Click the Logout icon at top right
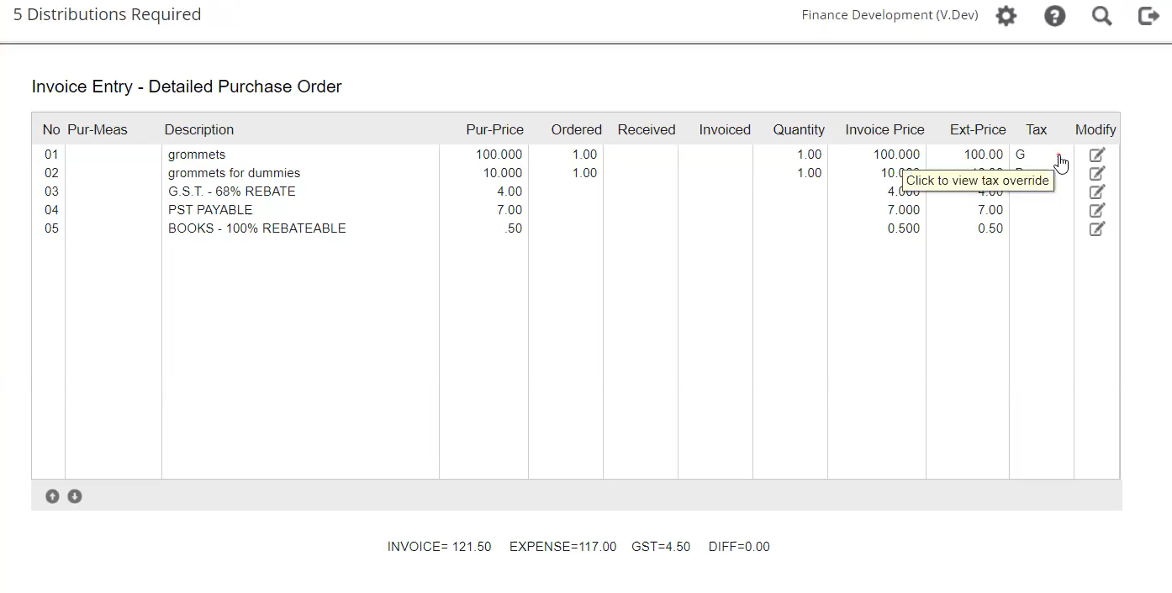Image resolution: width=1172 pixels, height=593 pixels. pyautogui.click(x=1148, y=15)
